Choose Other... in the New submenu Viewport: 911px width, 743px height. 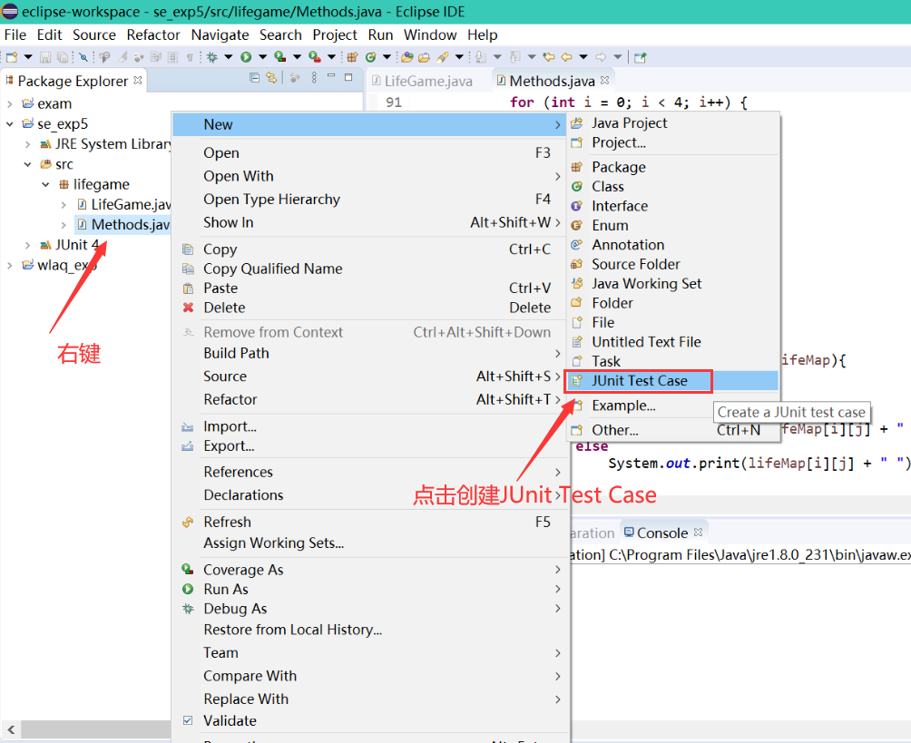(672, 430)
